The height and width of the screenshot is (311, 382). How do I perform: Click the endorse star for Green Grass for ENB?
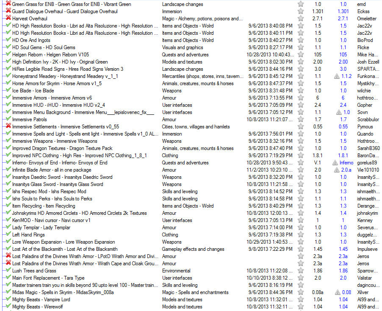click(301, 4)
